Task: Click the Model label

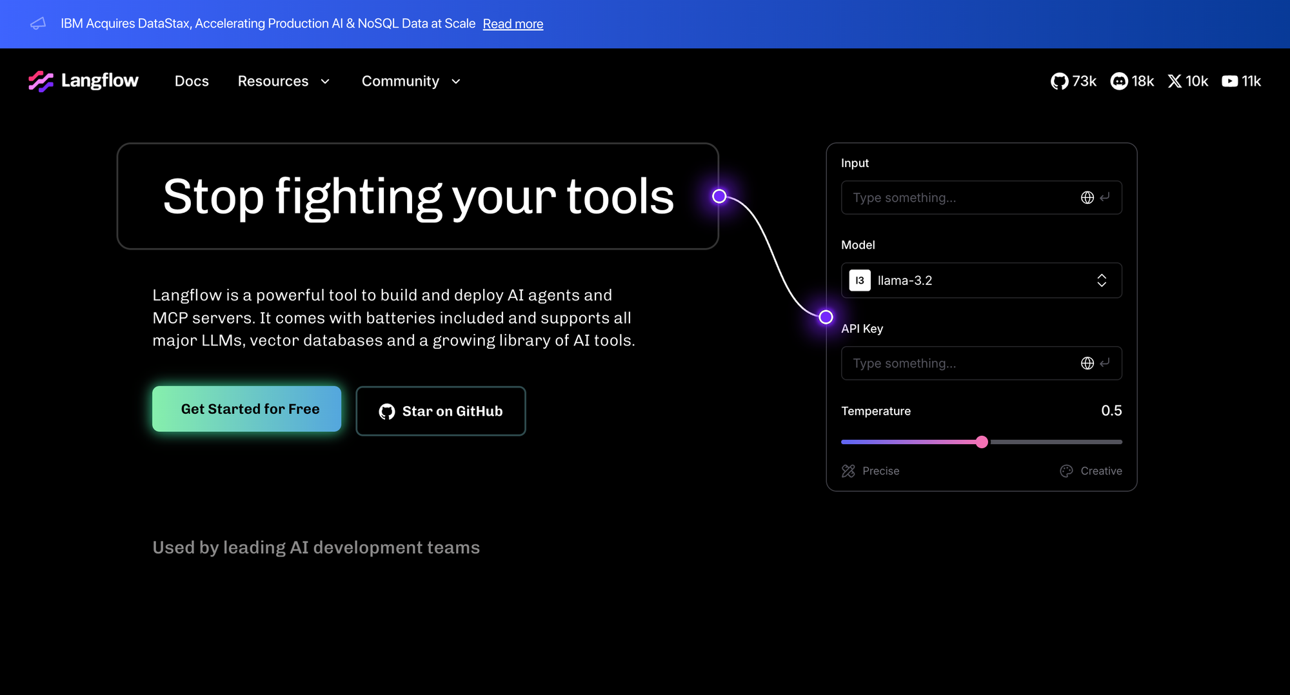Action: pos(858,245)
